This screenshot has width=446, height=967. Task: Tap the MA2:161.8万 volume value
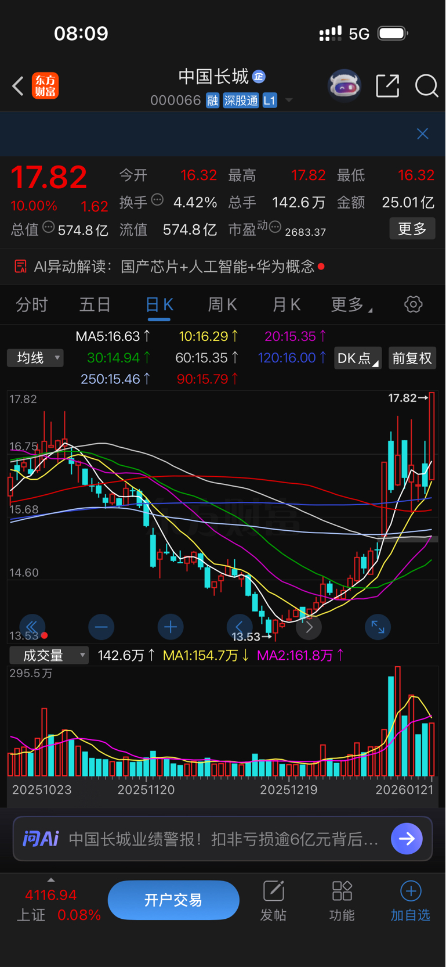[300, 656]
